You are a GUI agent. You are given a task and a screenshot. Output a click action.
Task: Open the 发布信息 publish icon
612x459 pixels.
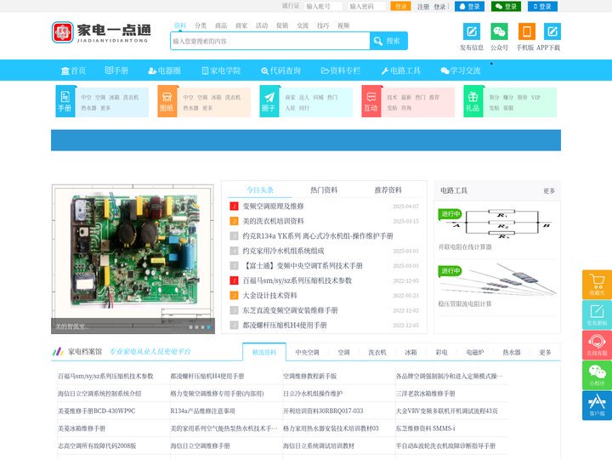[x=472, y=31]
